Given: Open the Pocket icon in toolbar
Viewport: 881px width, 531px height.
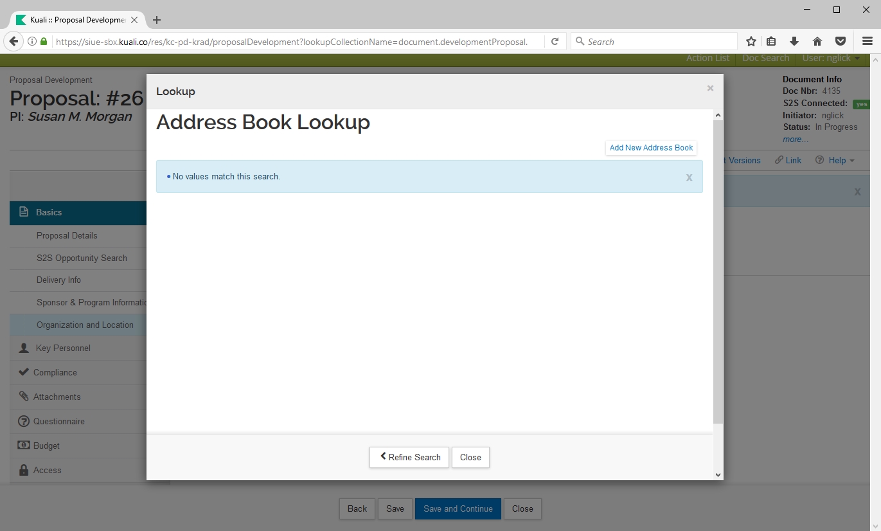Looking at the screenshot, I should tap(840, 41).
